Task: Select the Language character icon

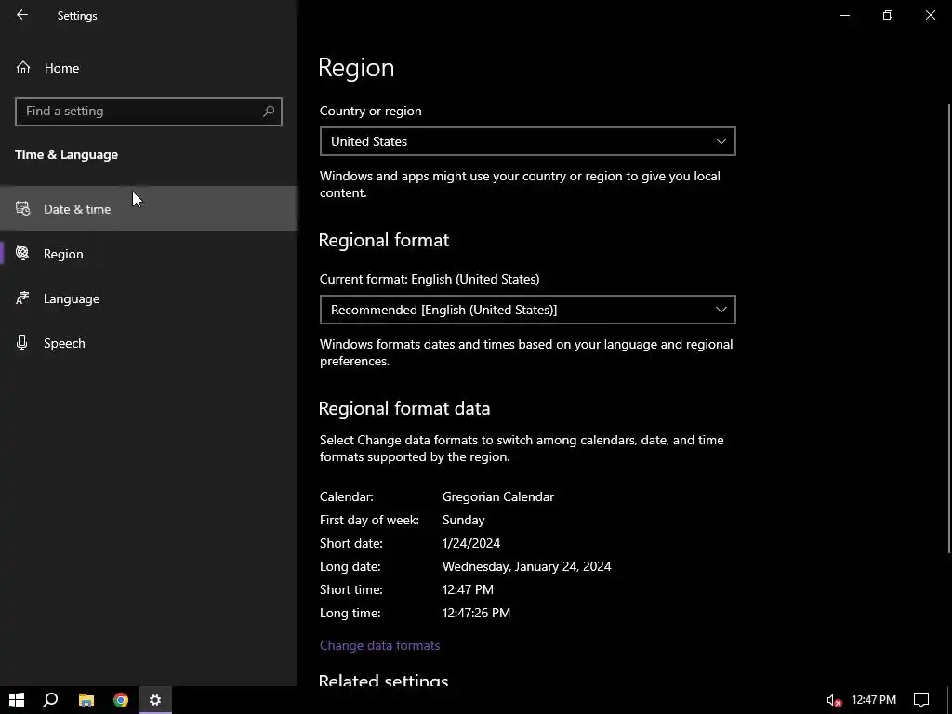Action: click(22, 298)
